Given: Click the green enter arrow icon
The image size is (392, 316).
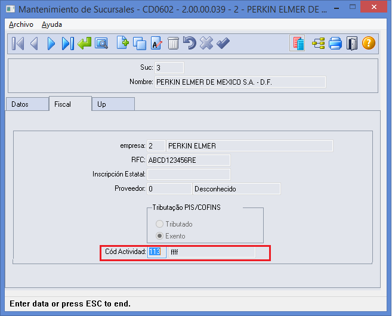Looking at the screenshot, I should pos(85,43).
